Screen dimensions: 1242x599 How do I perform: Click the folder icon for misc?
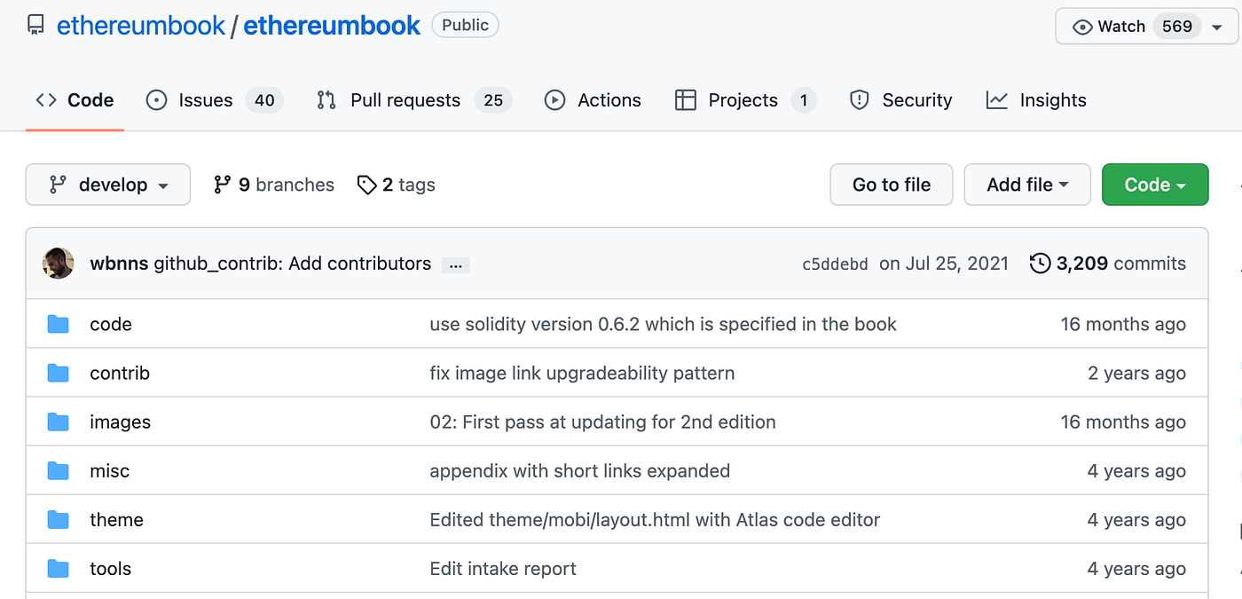tap(59, 470)
